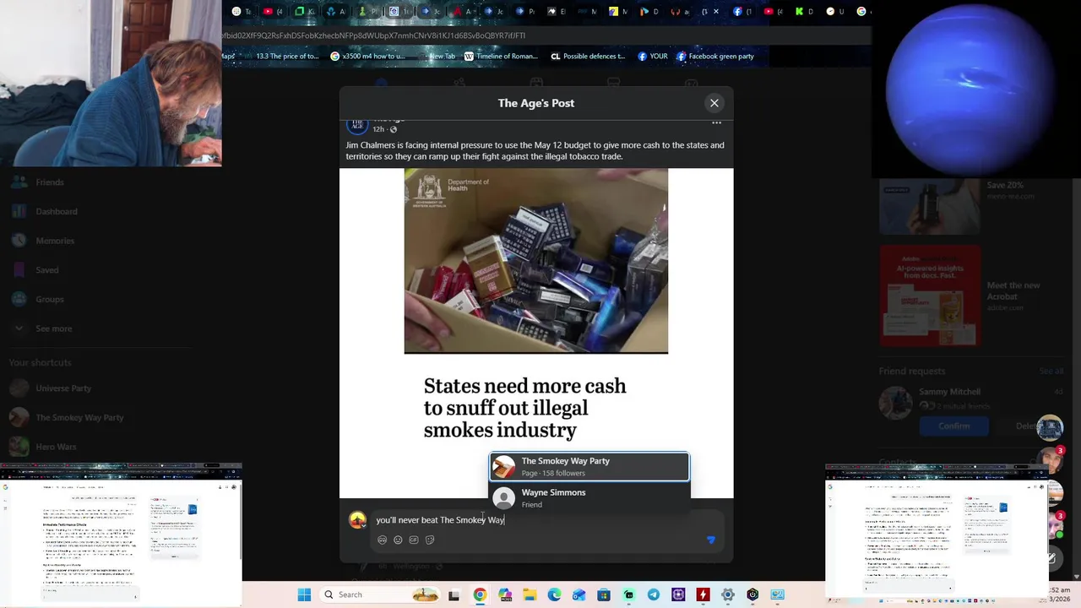Open Google Chrome from taskbar
The height and width of the screenshot is (608, 1081).
pos(480,594)
